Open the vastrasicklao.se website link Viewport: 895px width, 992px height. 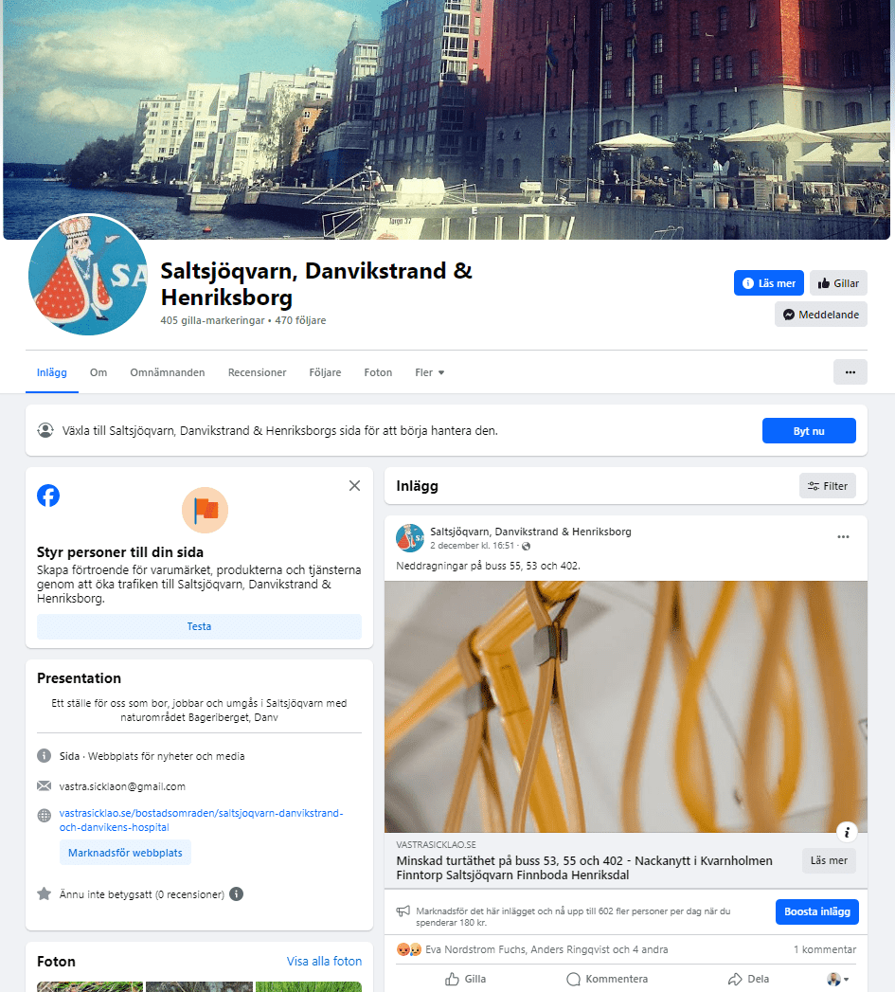click(201, 820)
